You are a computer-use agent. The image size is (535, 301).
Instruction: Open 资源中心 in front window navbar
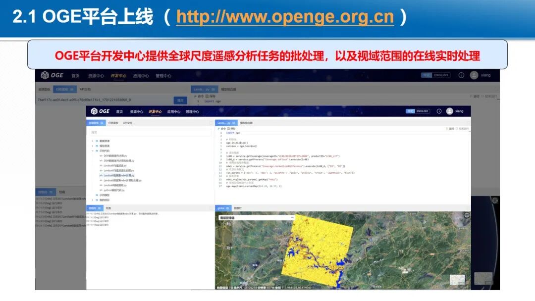[x=137, y=112]
